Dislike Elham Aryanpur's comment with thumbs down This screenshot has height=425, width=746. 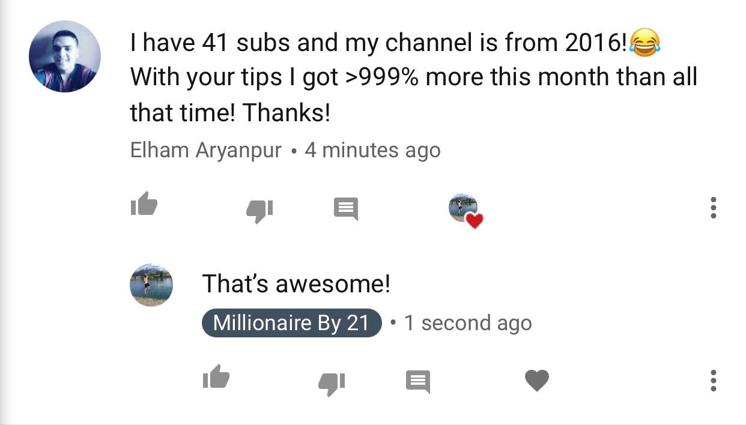tap(259, 210)
